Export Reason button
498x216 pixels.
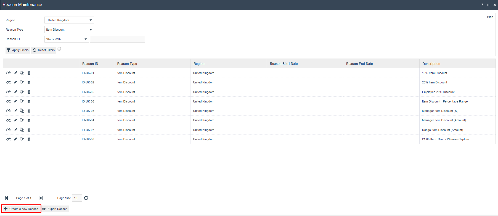coord(55,209)
